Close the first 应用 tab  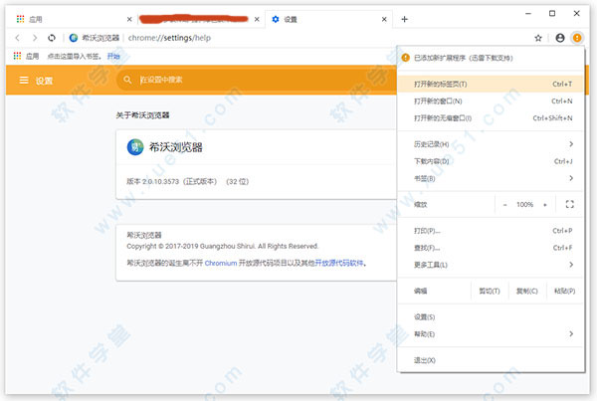pos(129,19)
